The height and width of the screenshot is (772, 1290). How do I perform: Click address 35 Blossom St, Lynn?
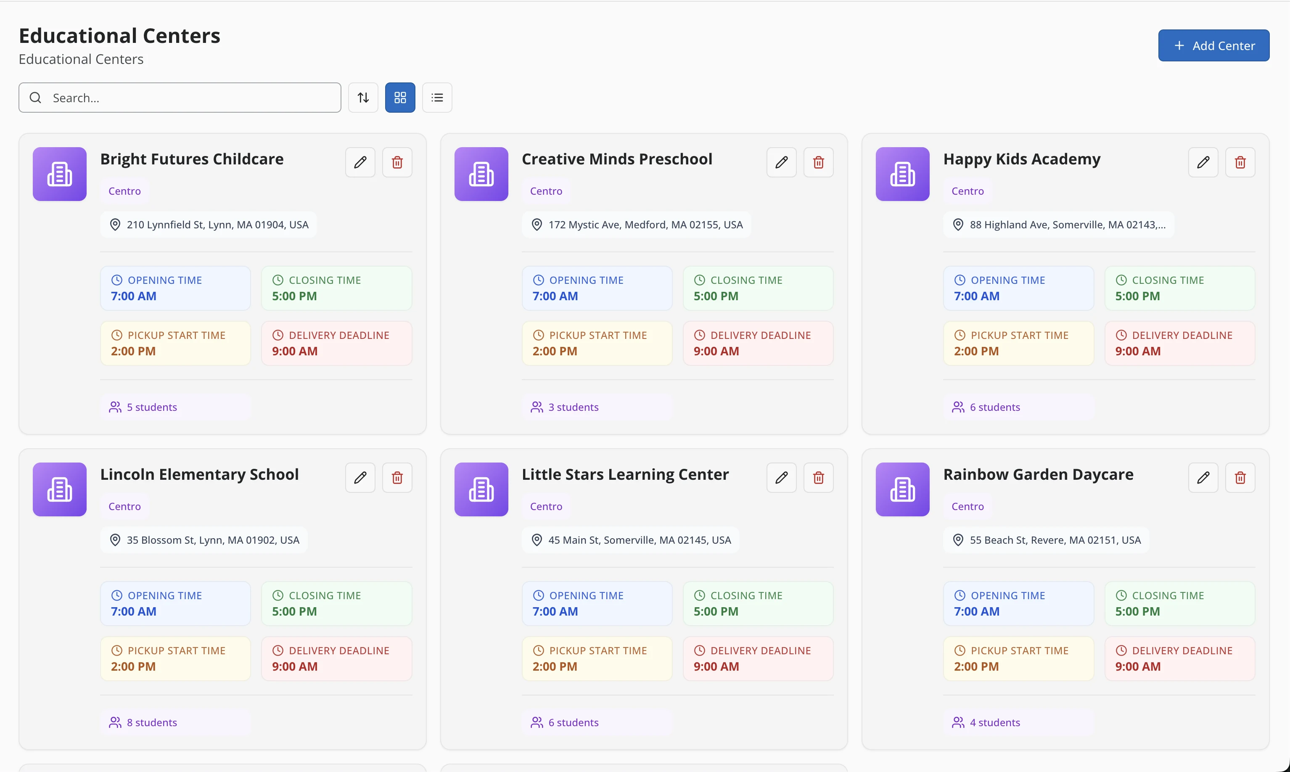tap(204, 540)
